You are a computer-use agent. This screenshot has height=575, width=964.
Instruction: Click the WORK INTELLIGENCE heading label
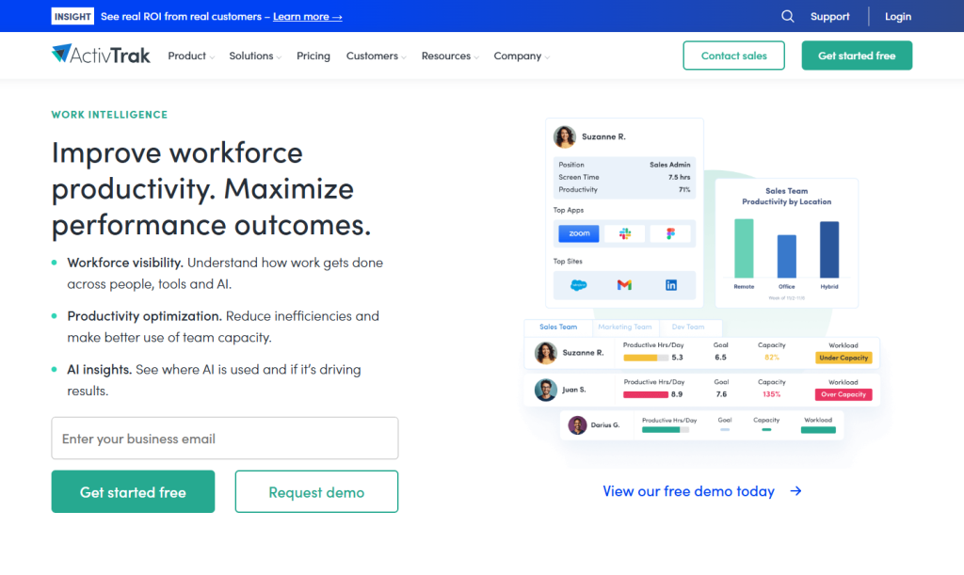pos(109,114)
